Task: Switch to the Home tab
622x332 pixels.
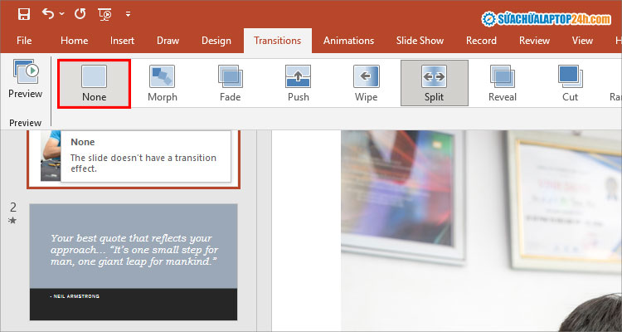Action: 74,41
